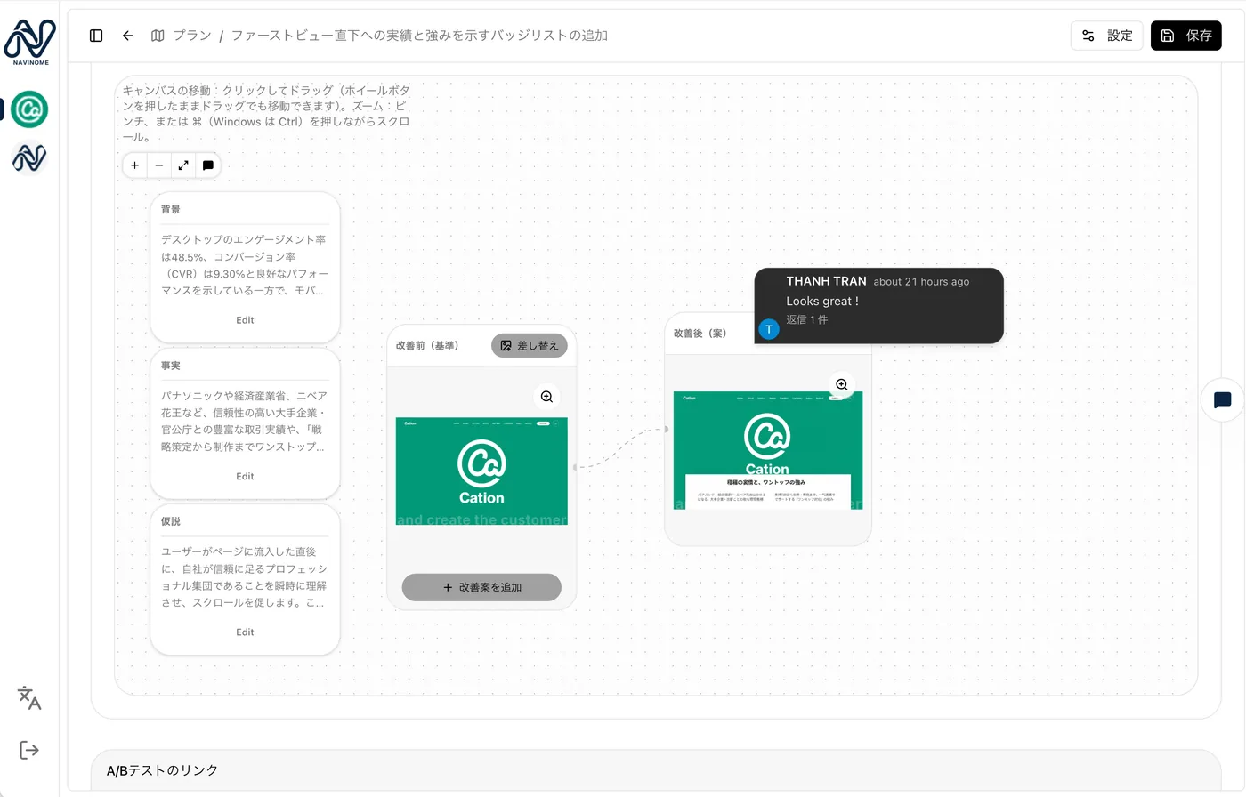
Task: Open 改善前 Cation screenshot thumbnail
Action: coord(481,471)
